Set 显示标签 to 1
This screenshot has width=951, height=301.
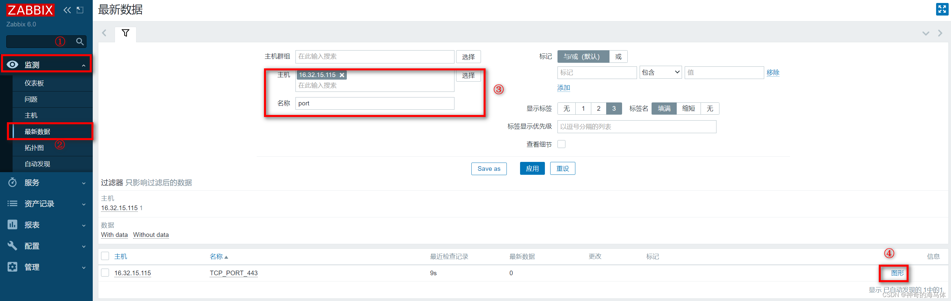coord(583,108)
